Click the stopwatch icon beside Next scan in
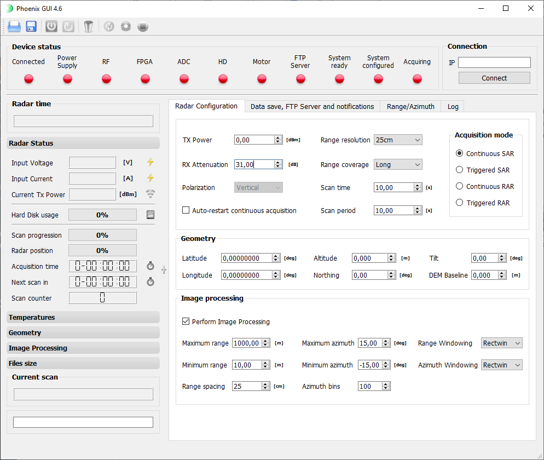 click(x=150, y=281)
